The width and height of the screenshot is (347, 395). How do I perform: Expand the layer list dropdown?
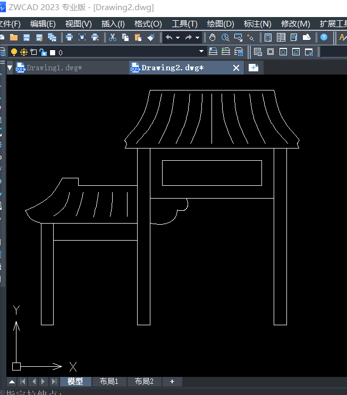click(201, 52)
